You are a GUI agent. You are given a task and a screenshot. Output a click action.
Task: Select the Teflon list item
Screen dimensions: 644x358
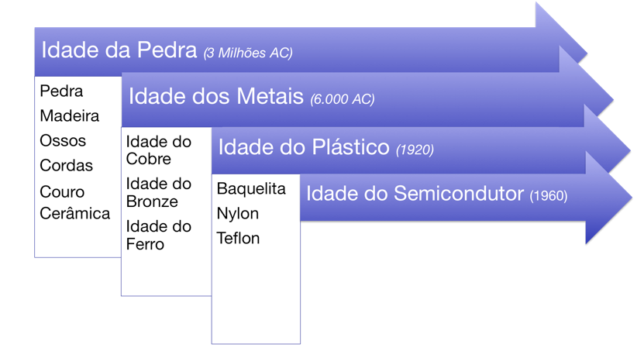(238, 238)
